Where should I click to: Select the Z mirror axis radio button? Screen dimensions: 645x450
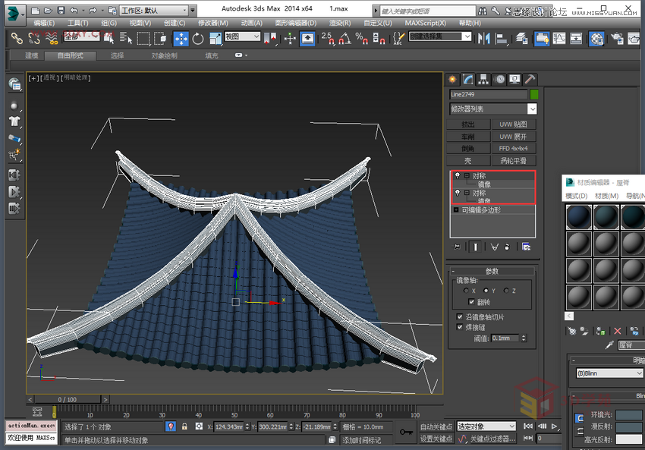506,291
